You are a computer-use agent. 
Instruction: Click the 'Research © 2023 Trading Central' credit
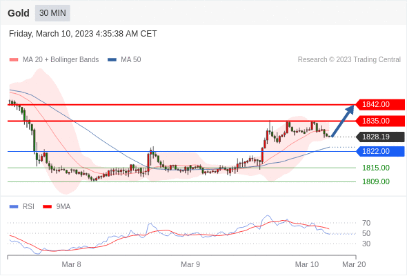349,60
